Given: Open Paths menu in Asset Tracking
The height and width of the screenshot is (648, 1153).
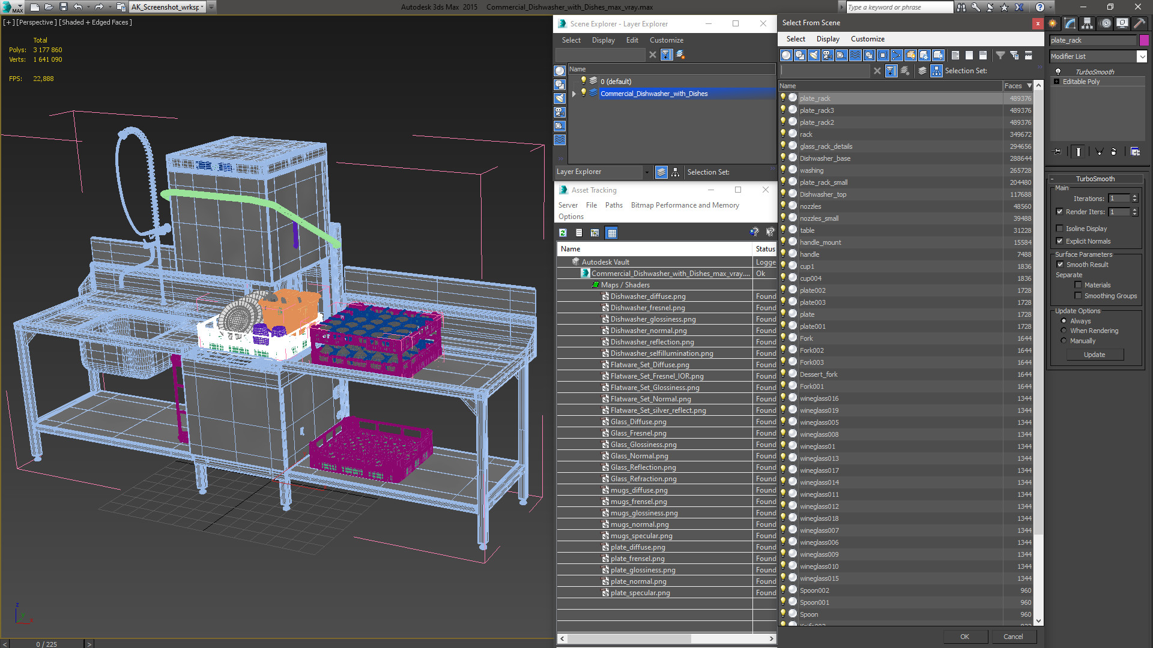Looking at the screenshot, I should 614,205.
